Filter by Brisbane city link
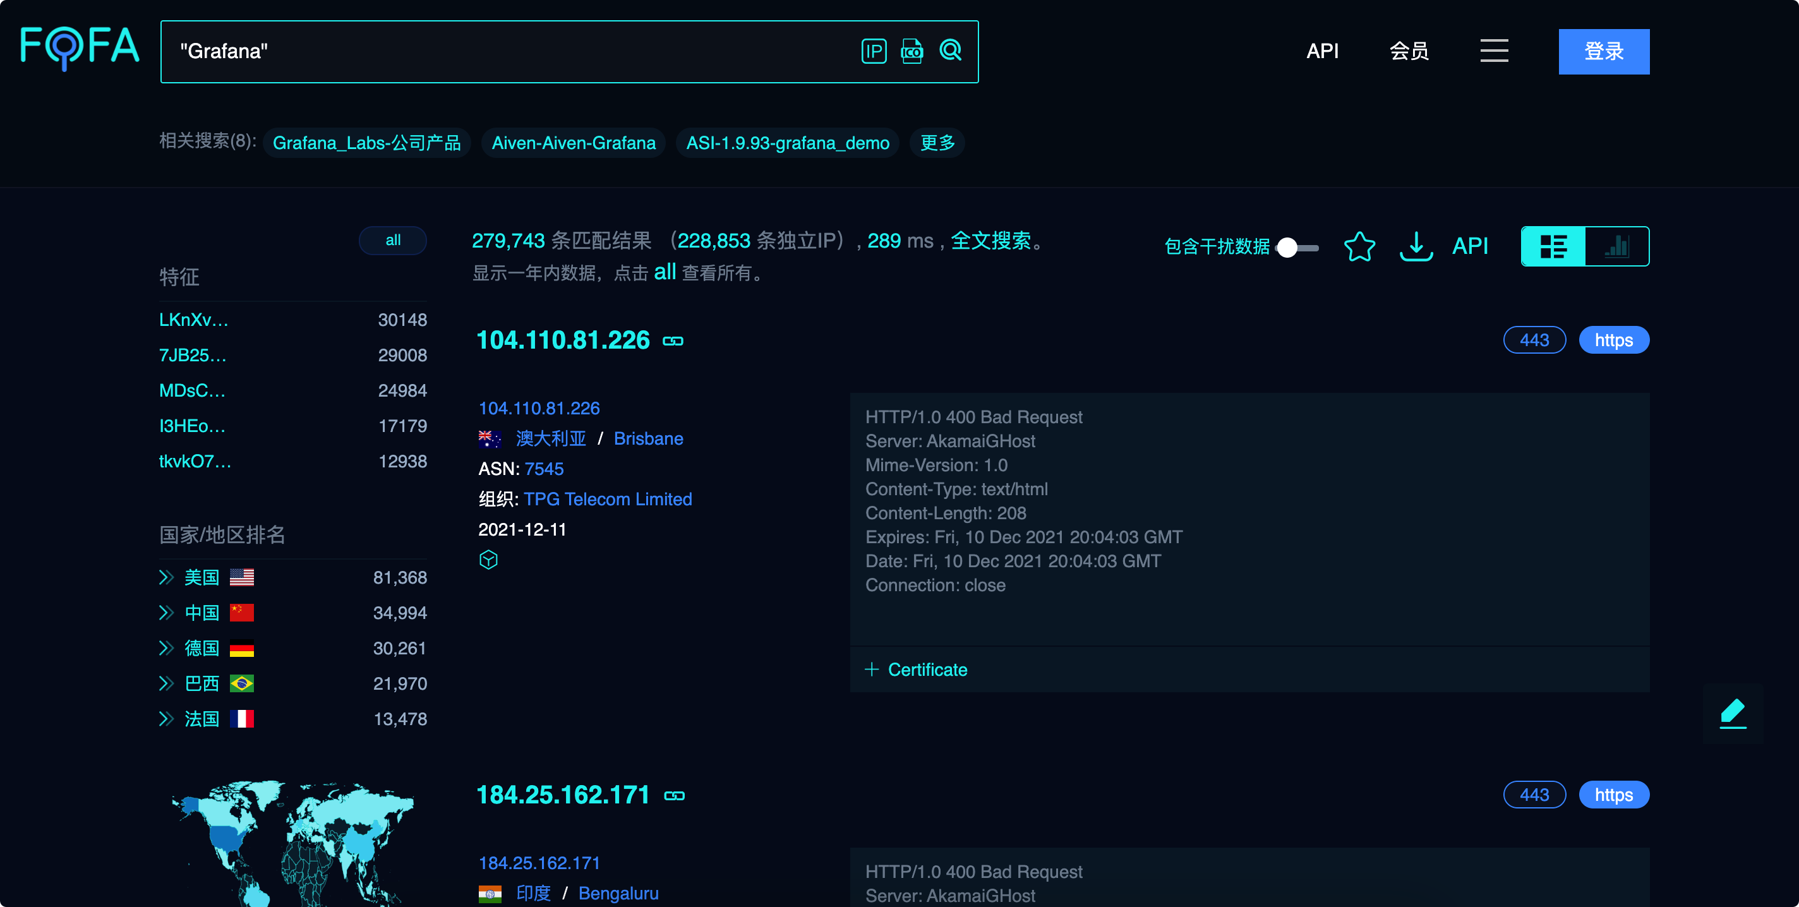Viewport: 1799px width, 907px height. tap(648, 438)
